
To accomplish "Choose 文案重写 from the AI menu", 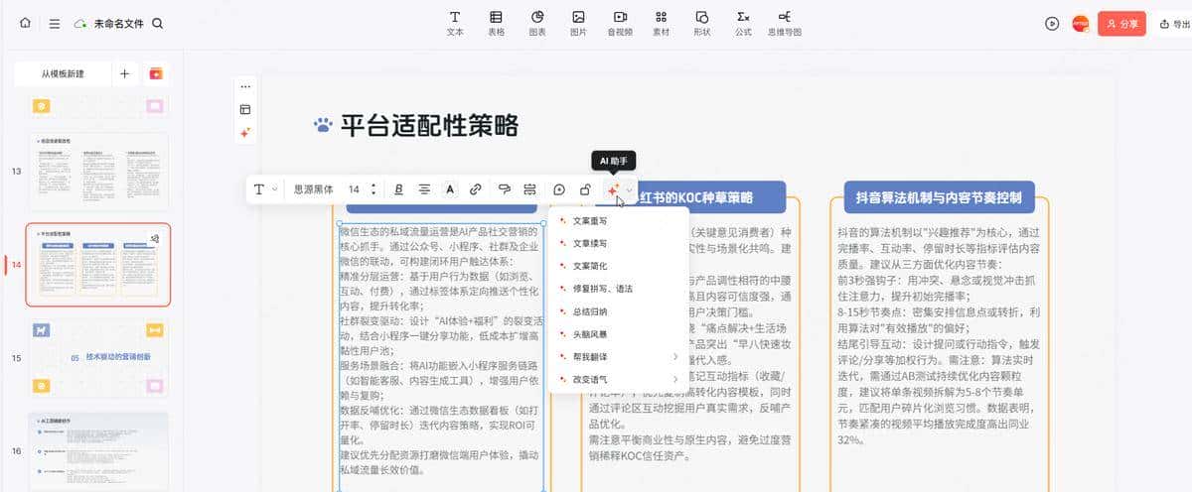I will (618, 220).
